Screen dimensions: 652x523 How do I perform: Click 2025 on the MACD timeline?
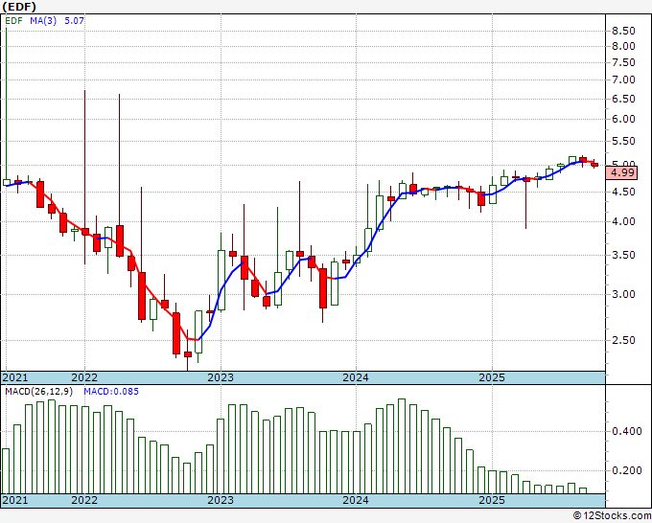pos(492,500)
